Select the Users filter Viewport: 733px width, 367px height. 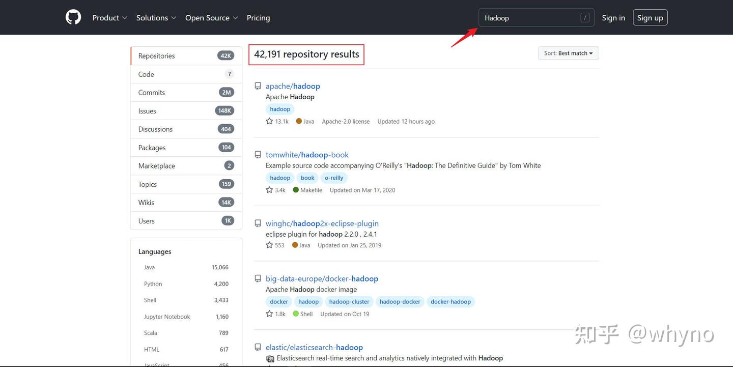coord(186,221)
